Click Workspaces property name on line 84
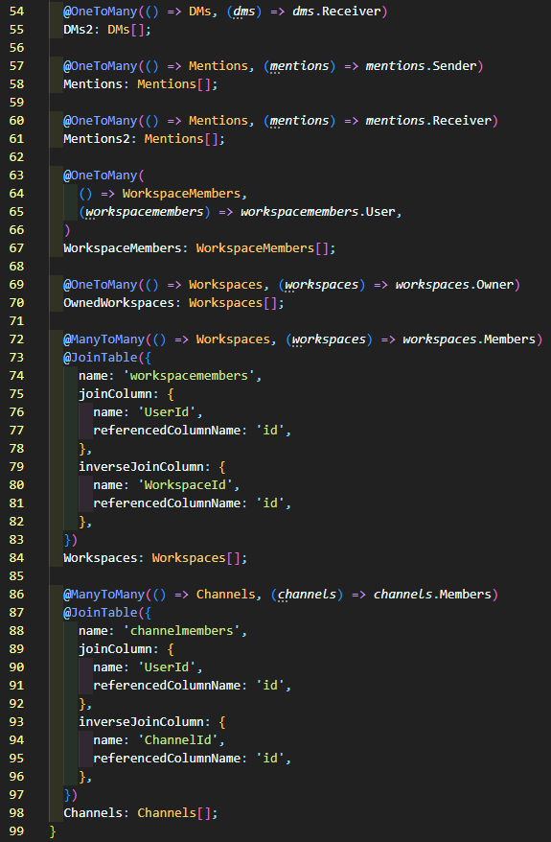 [x=101, y=558]
